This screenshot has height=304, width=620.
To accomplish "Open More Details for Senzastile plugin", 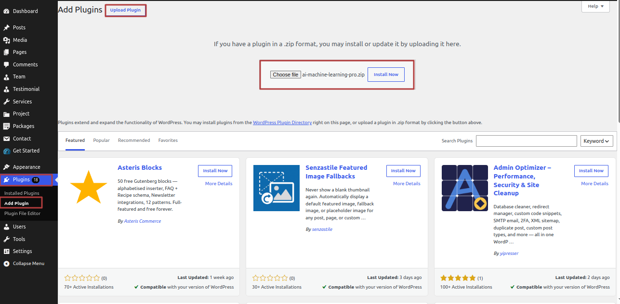I will coord(407,184).
